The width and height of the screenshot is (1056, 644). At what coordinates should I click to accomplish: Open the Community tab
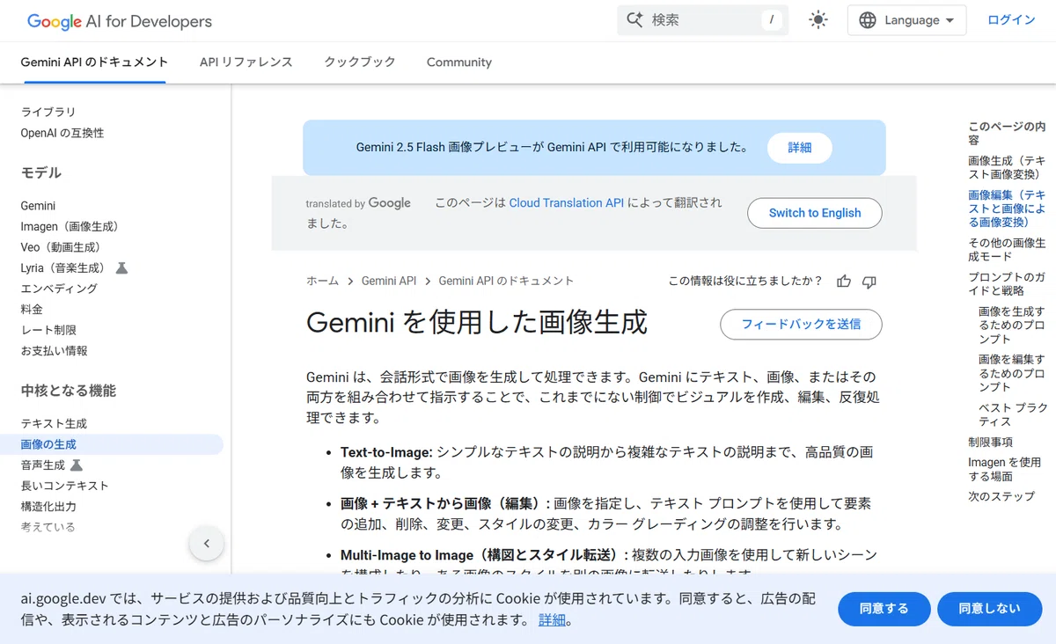point(459,62)
